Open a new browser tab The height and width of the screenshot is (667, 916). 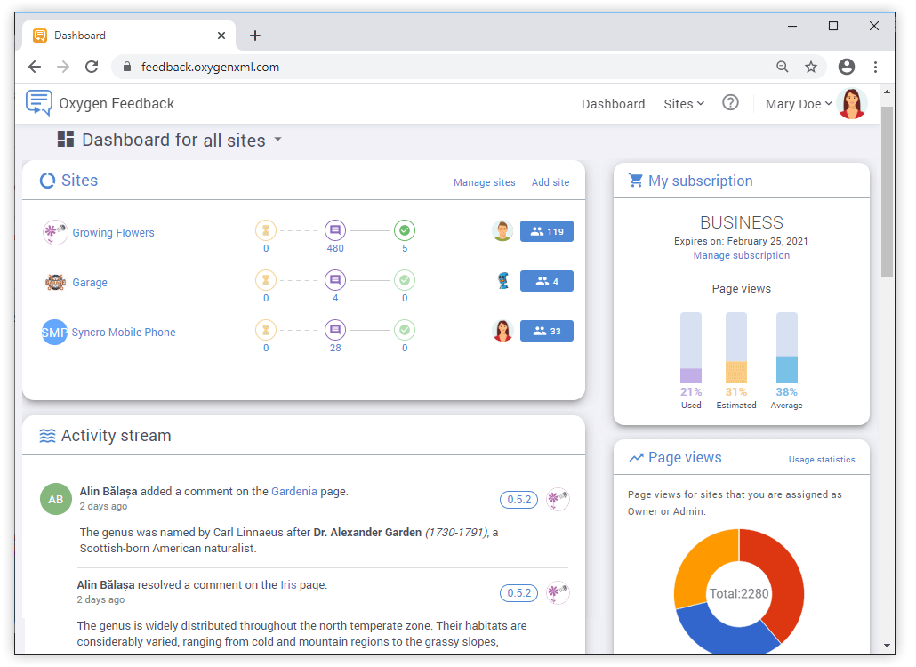tap(255, 36)
